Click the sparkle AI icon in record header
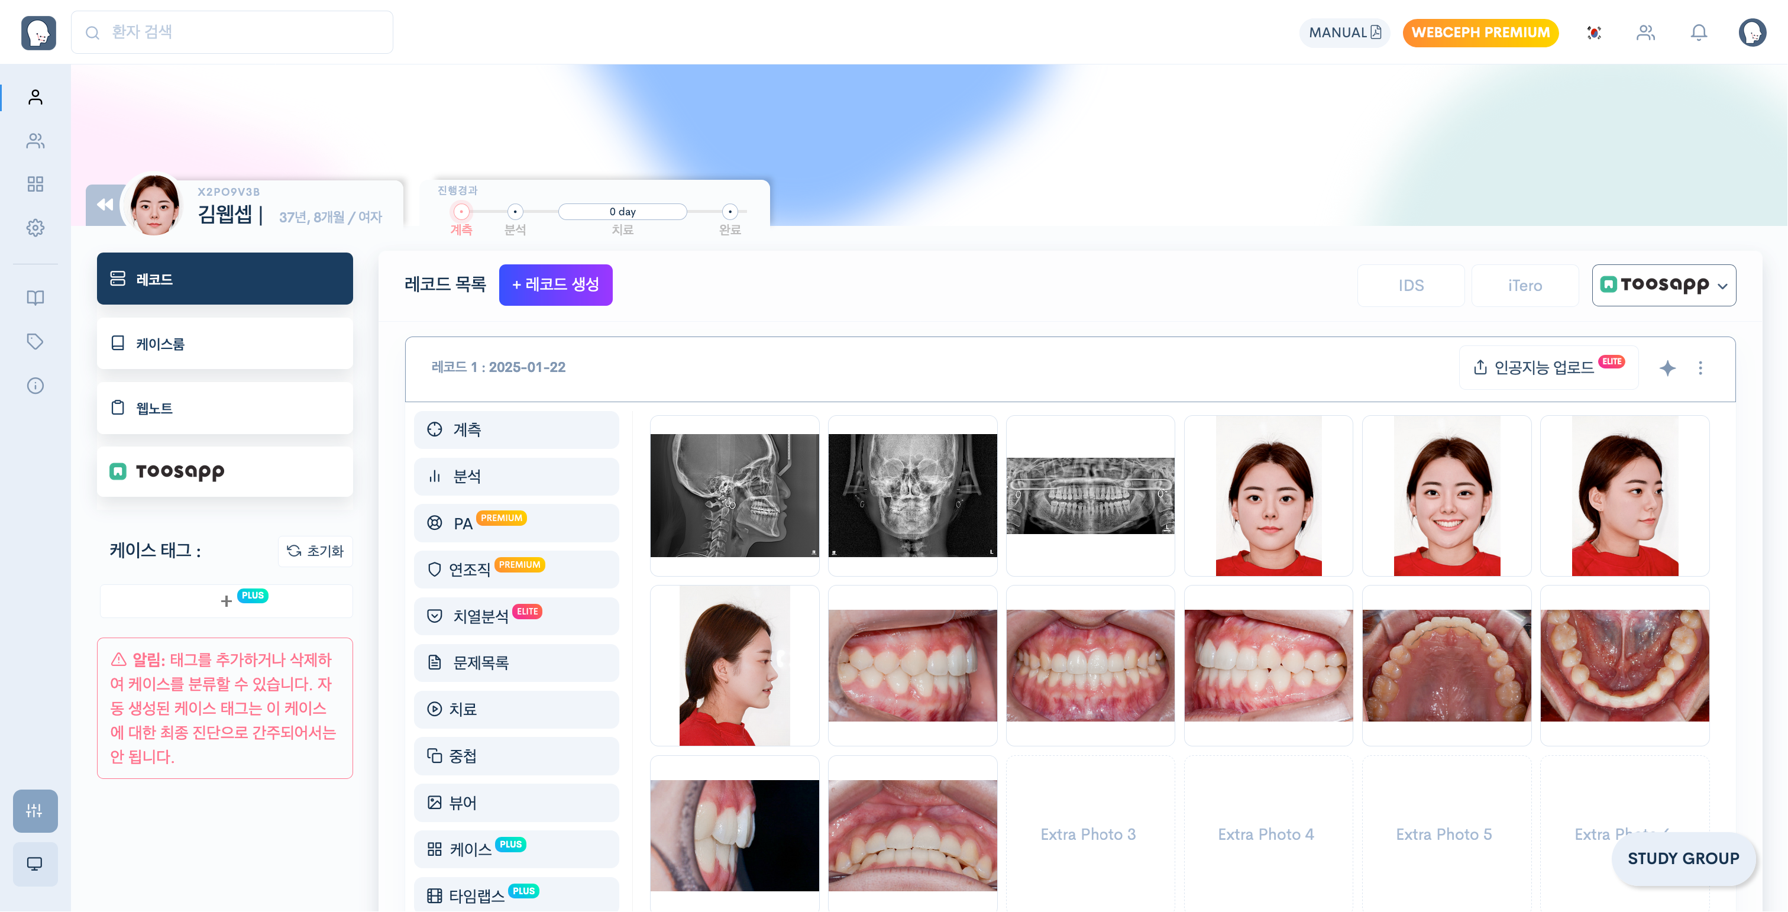Screen dimensions: 1788x912 point(1667,368)
